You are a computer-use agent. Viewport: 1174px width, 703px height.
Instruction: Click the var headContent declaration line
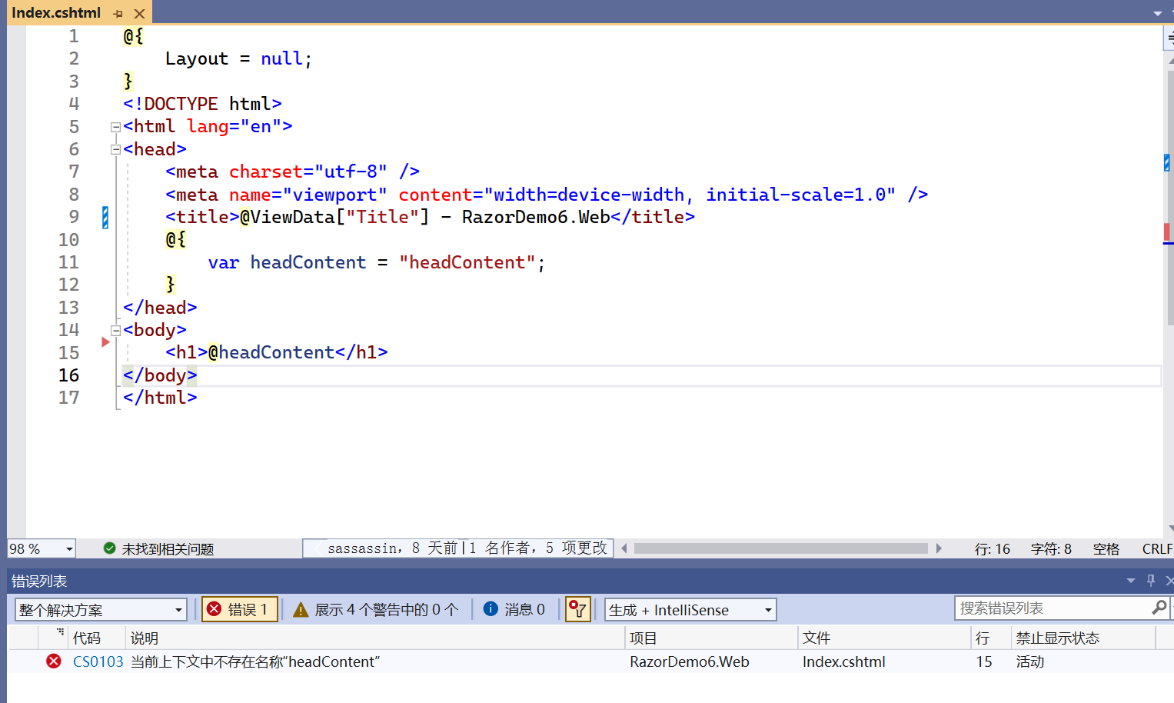(377, 263)
